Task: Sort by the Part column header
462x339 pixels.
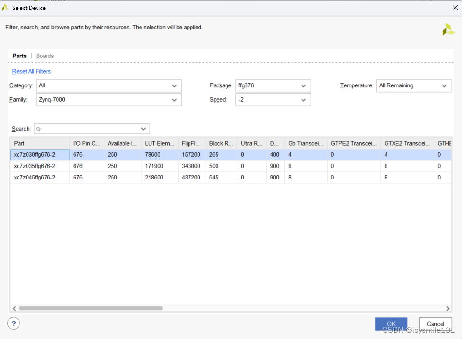Action: (40, 143)
